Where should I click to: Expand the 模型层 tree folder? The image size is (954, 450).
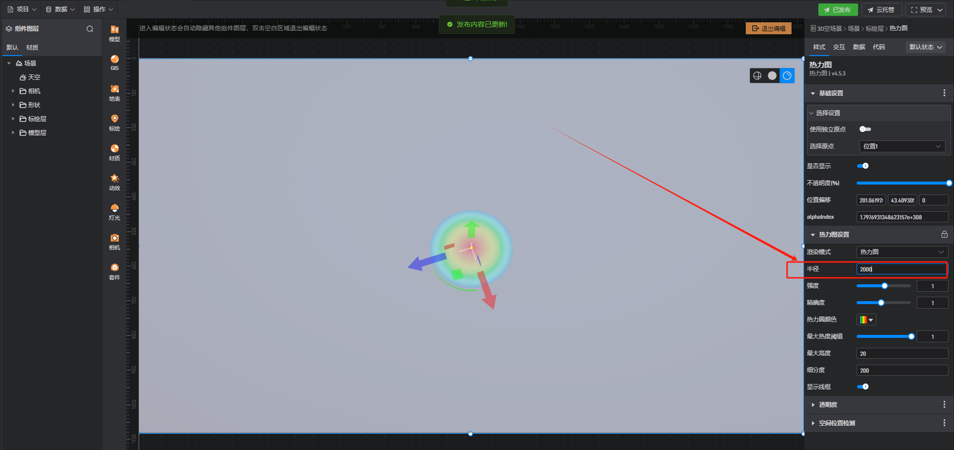point(13,133)
